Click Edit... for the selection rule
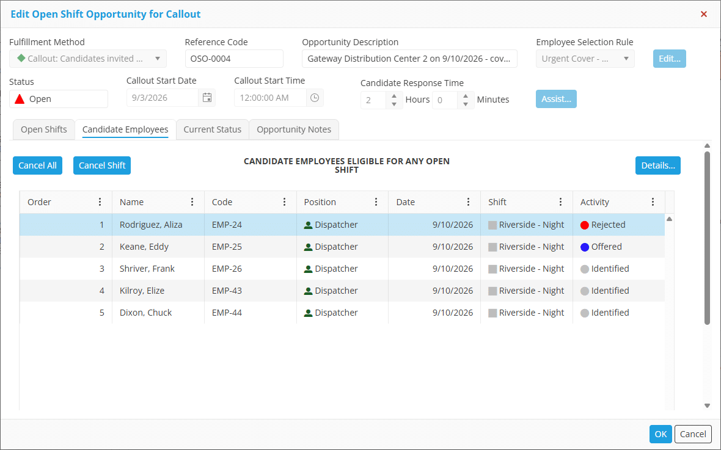 [670, 59]
